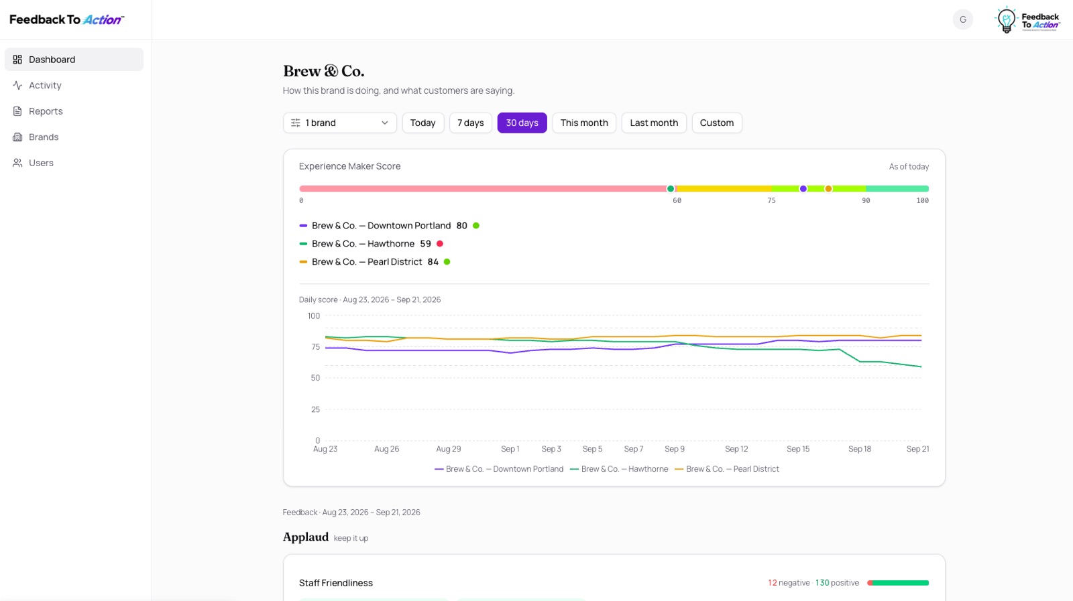Screen dimensions: 1073x601
Task: Click the lightbulb Feedback To Action logo
Action: [x=1027, y=20]
